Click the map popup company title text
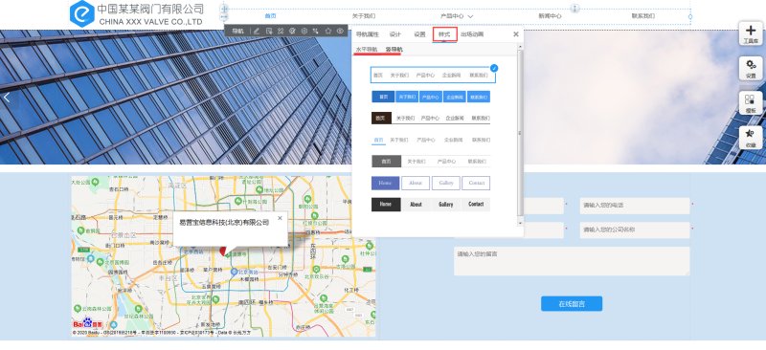Image resolution: width=766 pixels, height=350 pixels. pyautogui.click(x=224, y=222)
